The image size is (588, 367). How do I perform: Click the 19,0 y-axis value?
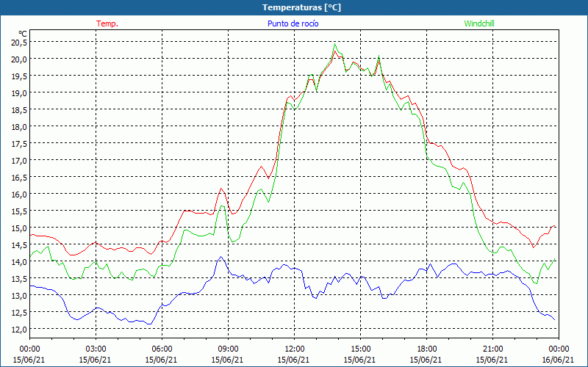[x=19, y=93]
